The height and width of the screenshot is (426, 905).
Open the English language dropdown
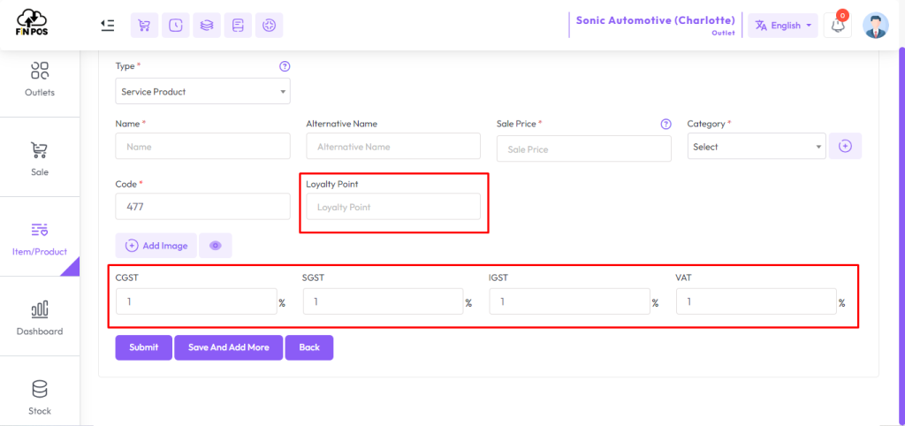point(783,26)
